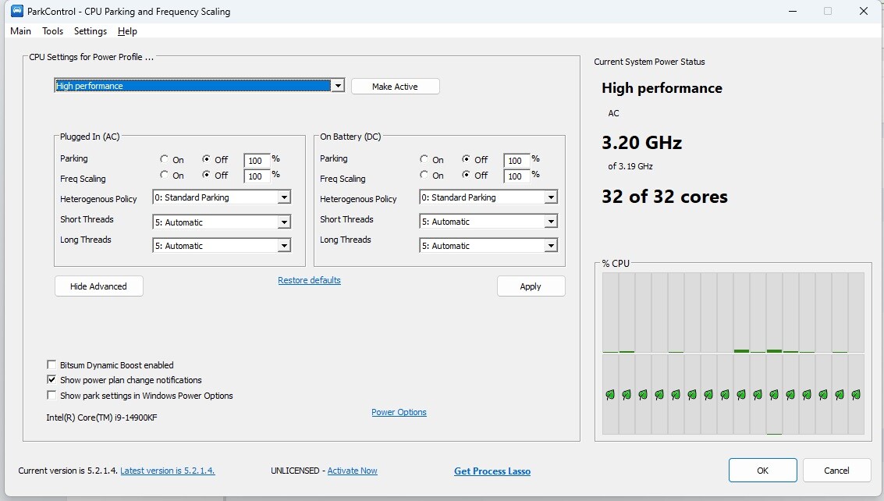Confirm with the OK button

[x=763, y=471]
